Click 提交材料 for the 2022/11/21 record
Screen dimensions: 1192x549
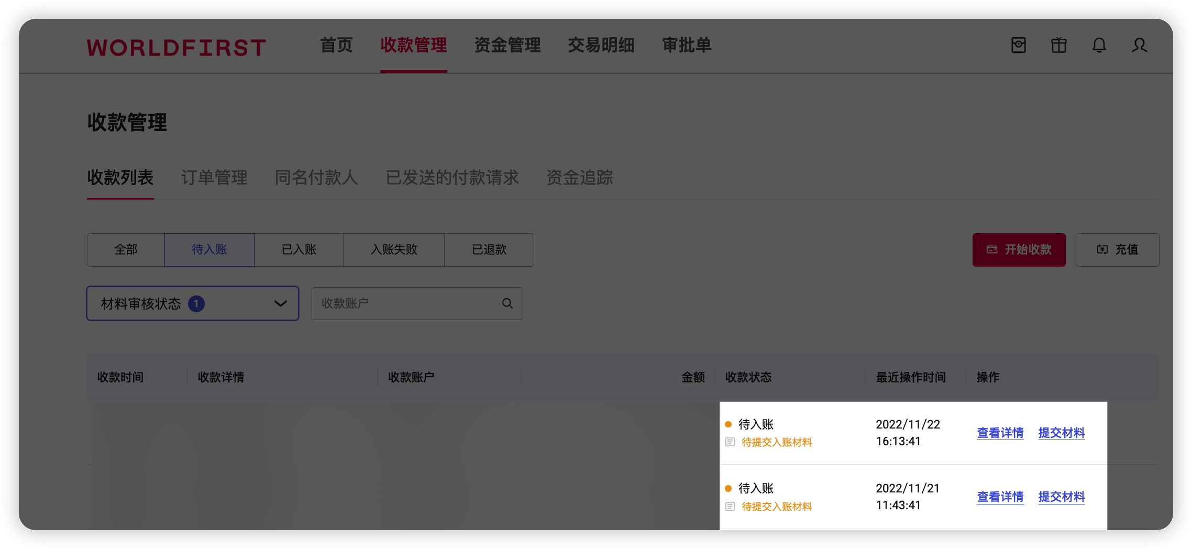(x=1062, y=497)
